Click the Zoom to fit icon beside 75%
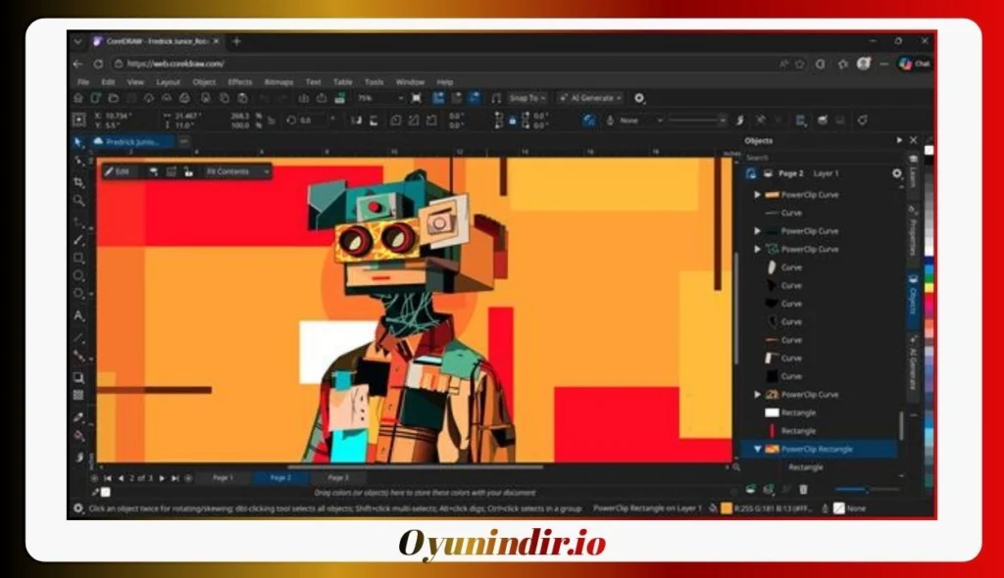 [416, 98]
